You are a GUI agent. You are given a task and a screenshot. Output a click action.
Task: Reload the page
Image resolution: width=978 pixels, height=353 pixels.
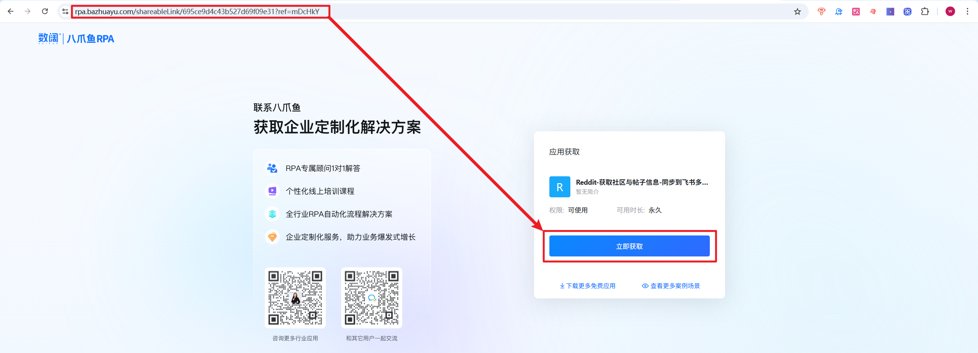click(45, 11)
